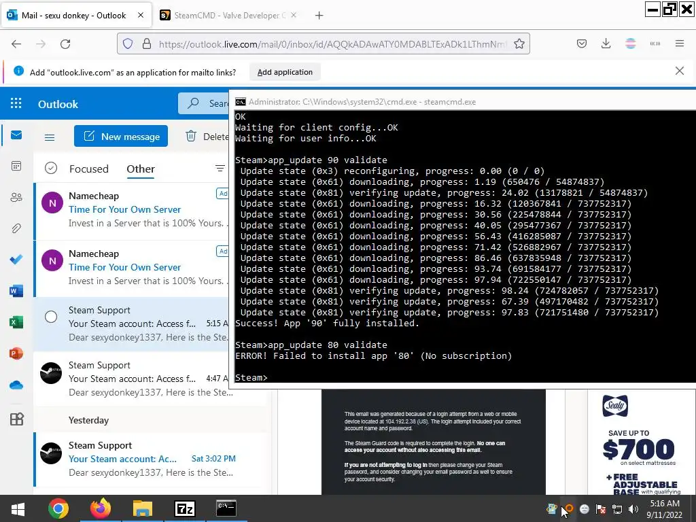Open a new browser tab
Screen dimensions: 696x522
click(319, 16)
